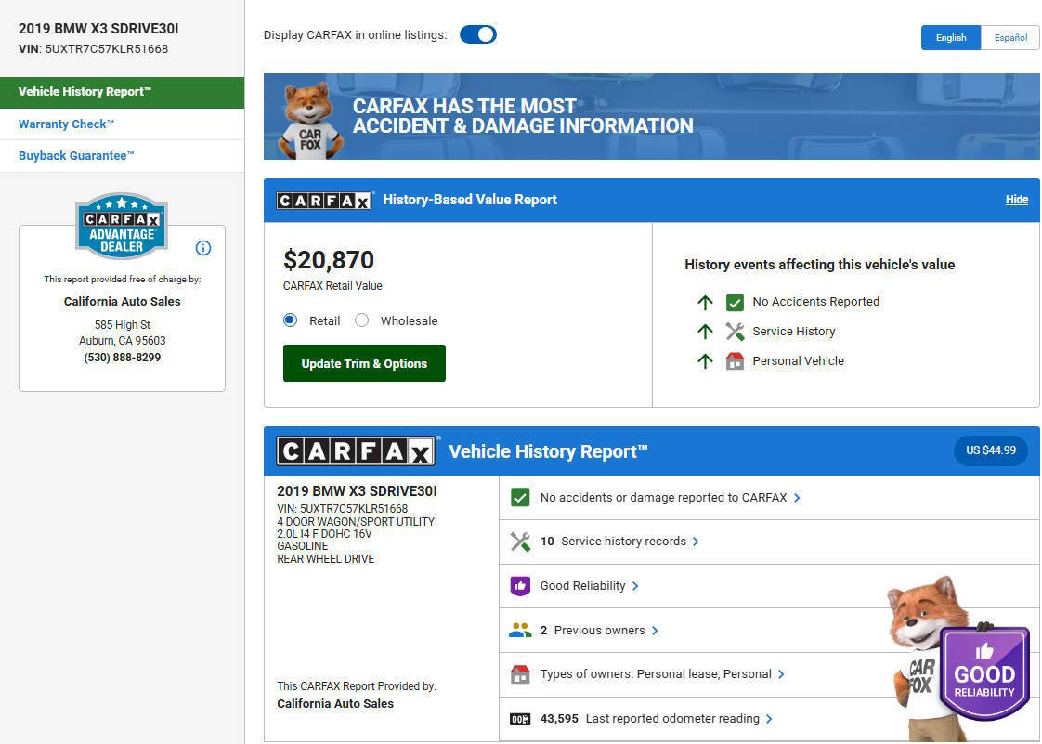Screen dimensions: 1042x744
Task: Click the two-people previous owners icon
Action: (x=520, y=631)
